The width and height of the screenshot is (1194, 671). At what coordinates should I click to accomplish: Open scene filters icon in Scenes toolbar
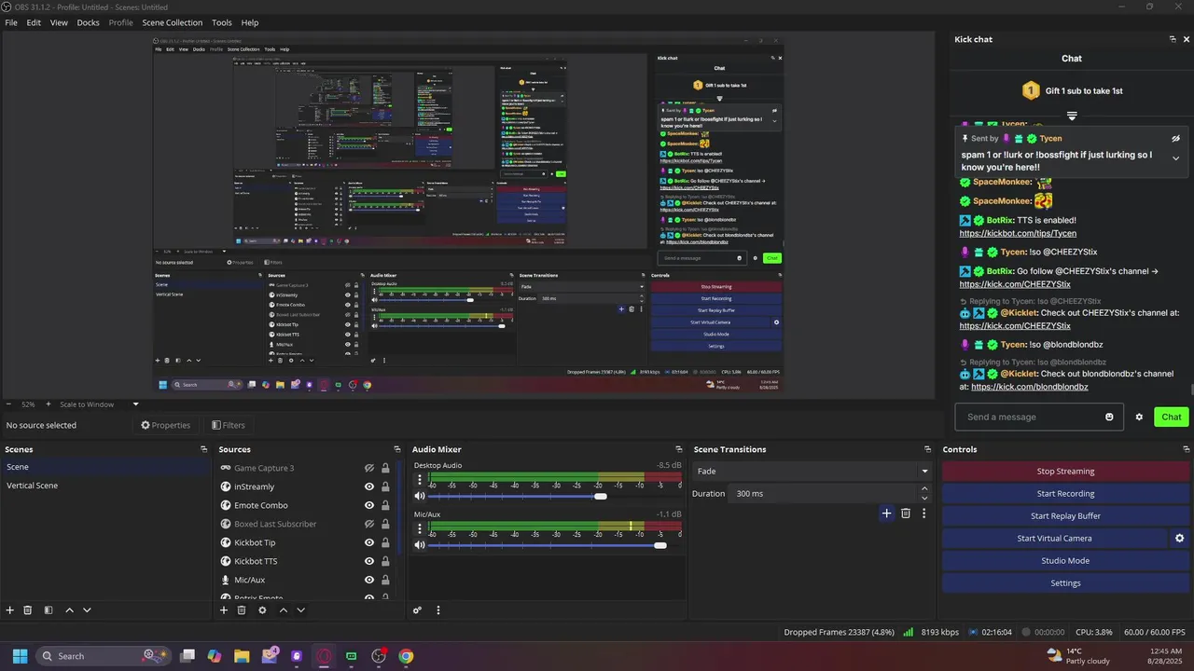coord(49,610)
